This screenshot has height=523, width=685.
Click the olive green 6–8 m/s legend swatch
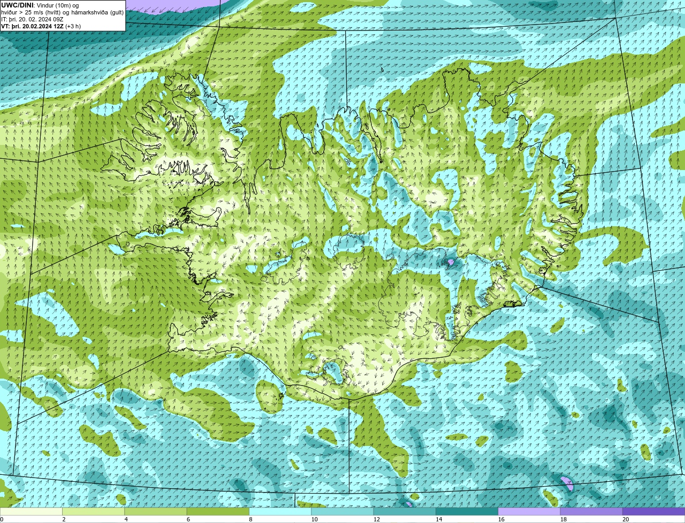(218, 511)
